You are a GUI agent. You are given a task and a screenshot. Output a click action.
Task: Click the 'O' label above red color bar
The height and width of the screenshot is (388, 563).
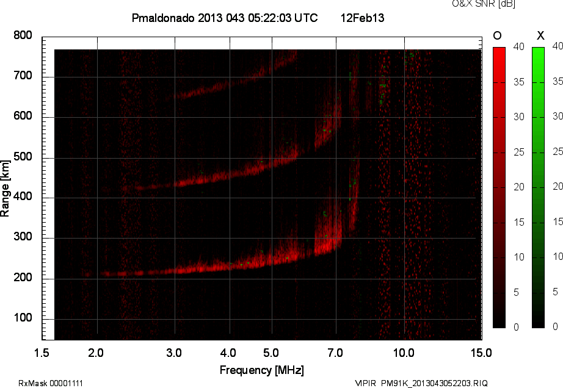tap(497, 35)
